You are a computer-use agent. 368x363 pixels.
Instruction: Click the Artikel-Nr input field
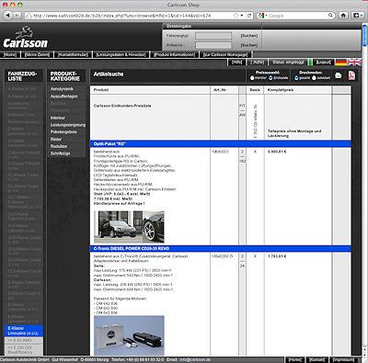(x=213, y=45)
